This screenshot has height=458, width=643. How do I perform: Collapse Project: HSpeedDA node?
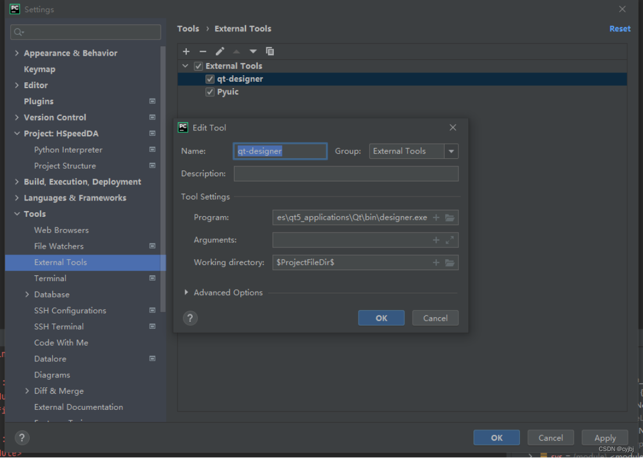17,133
